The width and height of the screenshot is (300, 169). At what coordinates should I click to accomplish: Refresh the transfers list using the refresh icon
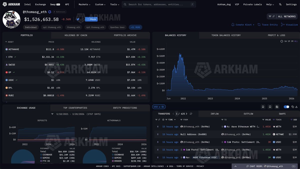click(191, 114)
